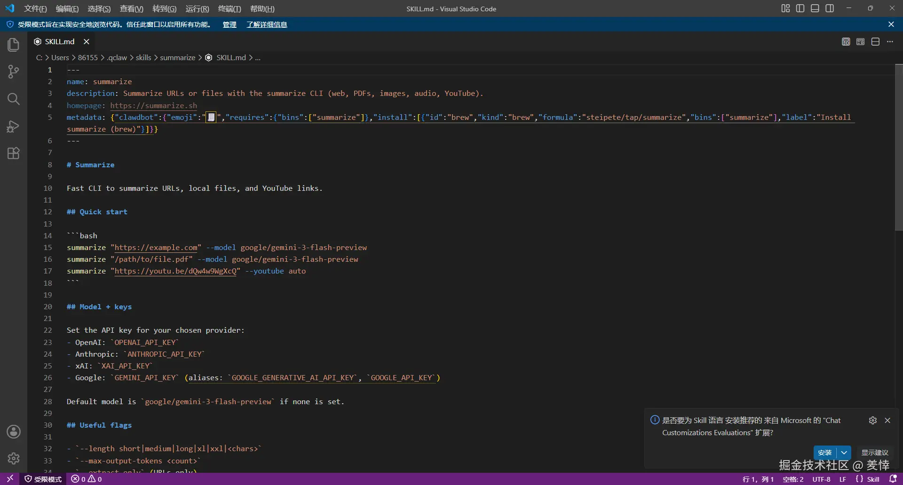Expand the .qclaw breadcrumb segment
Image resolution: width=903 pixels, height=485 pixels.
click(117, 58)
